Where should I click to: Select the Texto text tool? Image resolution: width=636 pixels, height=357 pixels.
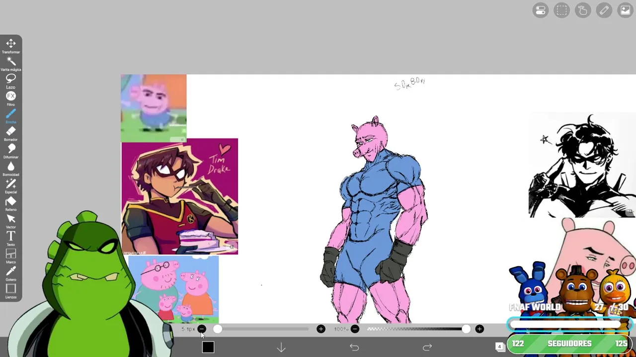(x=11, y=238)
